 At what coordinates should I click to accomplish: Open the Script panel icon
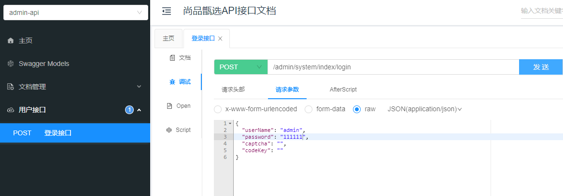point(169,130)
